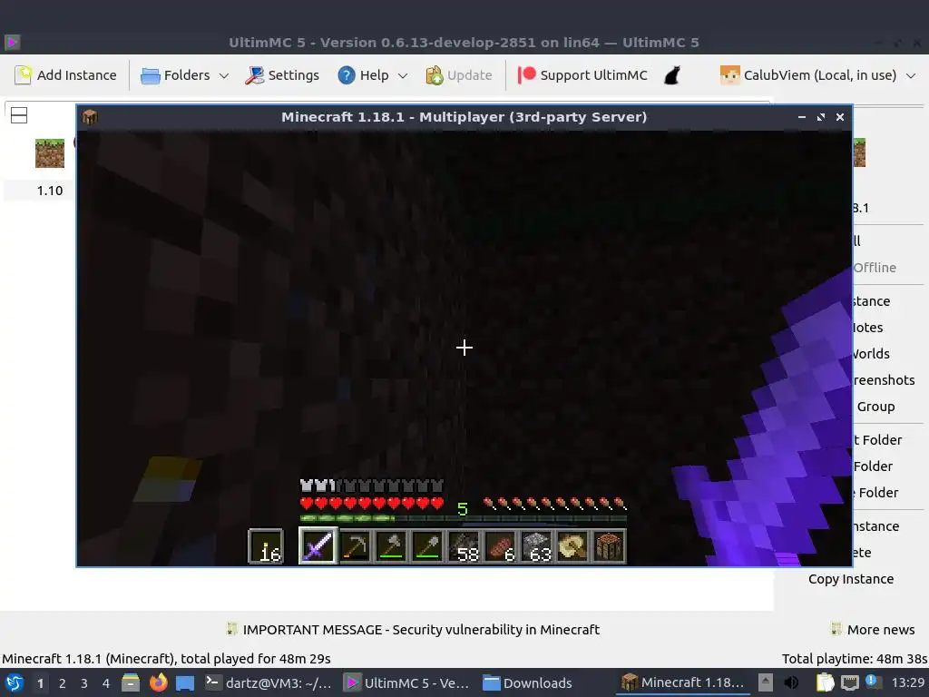929x697 pixels.
Task: Open the file manager taskbar launcher
Action: click(131, 682)
